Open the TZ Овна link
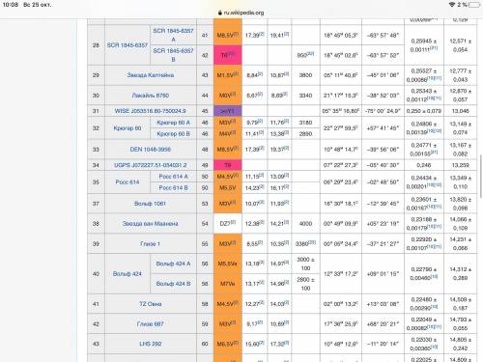Viewport: 483px width, 362px height. tap(151, 304)
